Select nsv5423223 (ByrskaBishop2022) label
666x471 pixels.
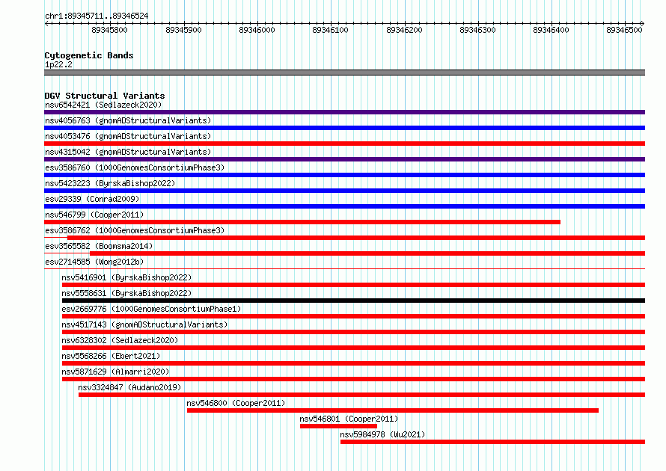110,183
